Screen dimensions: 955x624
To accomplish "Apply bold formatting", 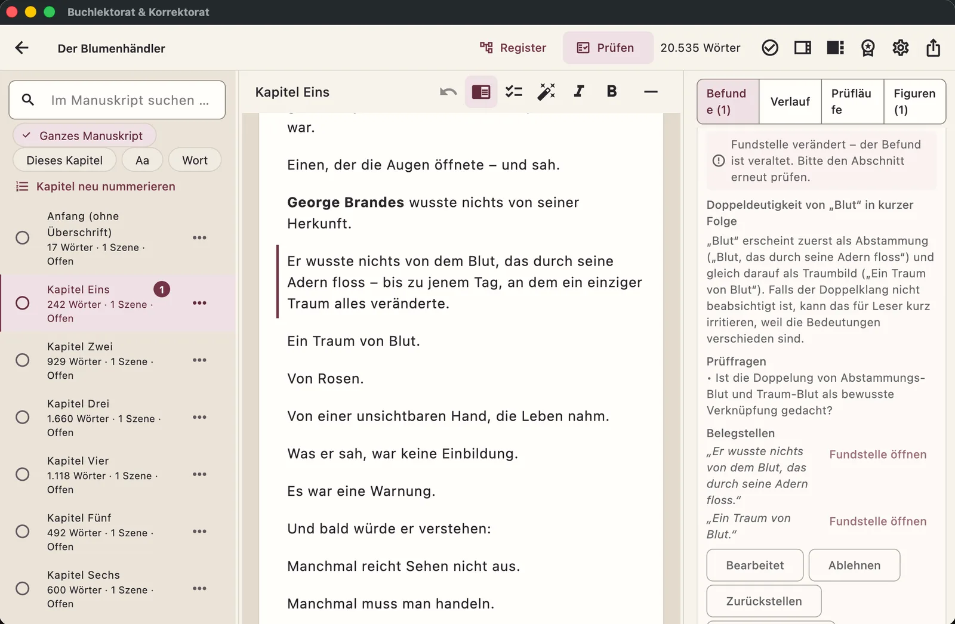I will [x=612, y=91].
